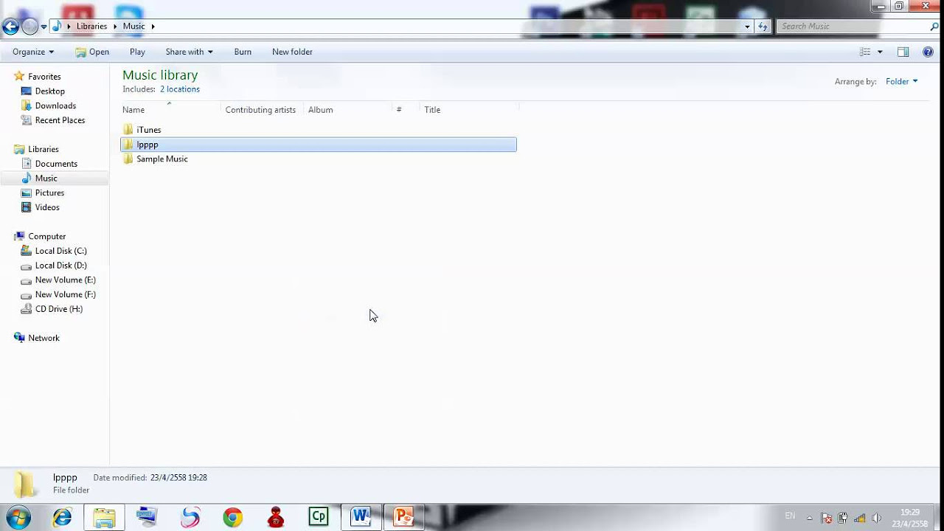Open the Pictures library

(x=49, y=193)
